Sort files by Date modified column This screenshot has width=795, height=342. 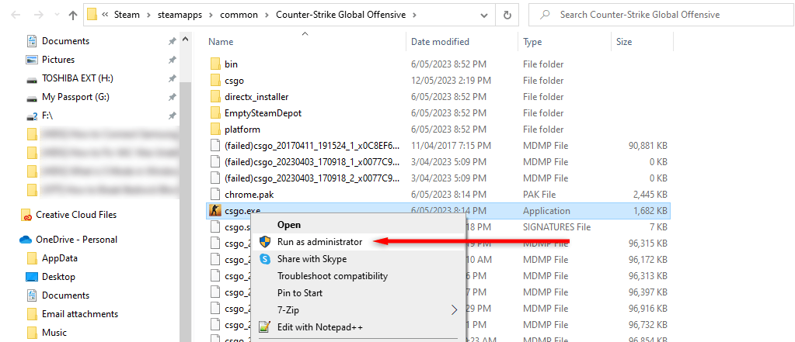[440, 42]
